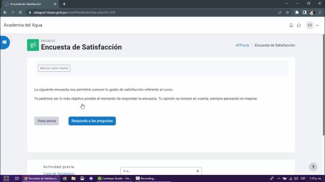Open the APPaula breadcrumb link
Screen dimensions: 325x182
(x=242, y=45)
